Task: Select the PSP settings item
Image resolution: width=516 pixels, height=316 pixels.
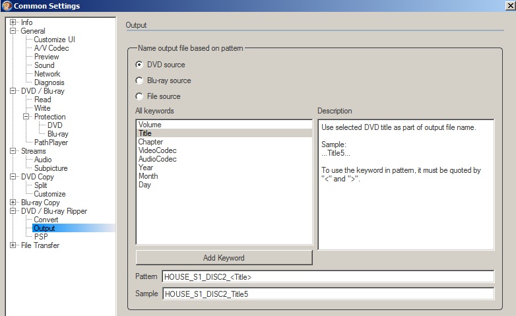Action: coord(40,237)
